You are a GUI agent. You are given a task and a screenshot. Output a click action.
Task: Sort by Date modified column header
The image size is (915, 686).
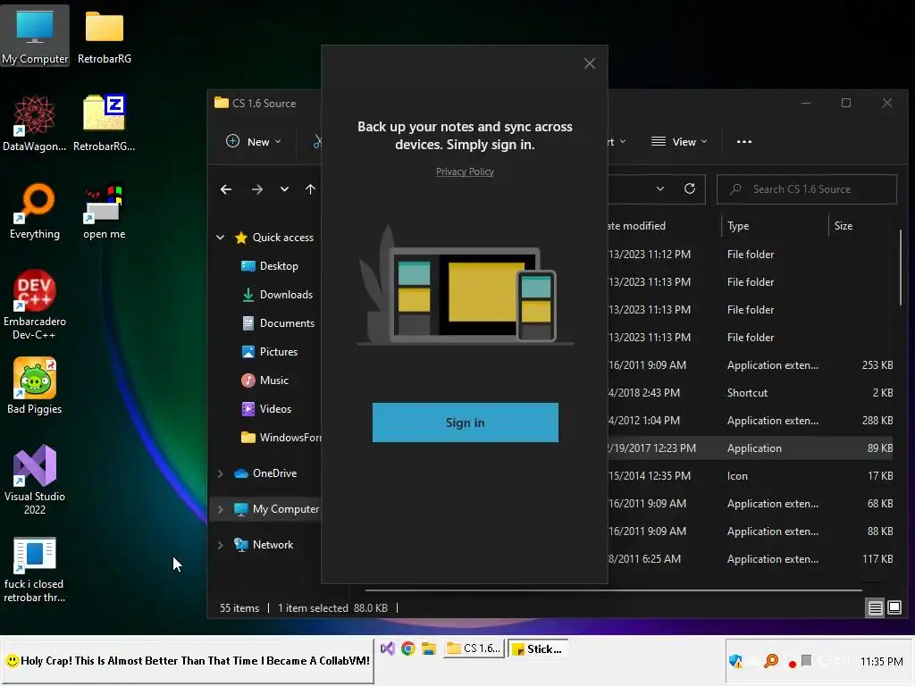664,226
